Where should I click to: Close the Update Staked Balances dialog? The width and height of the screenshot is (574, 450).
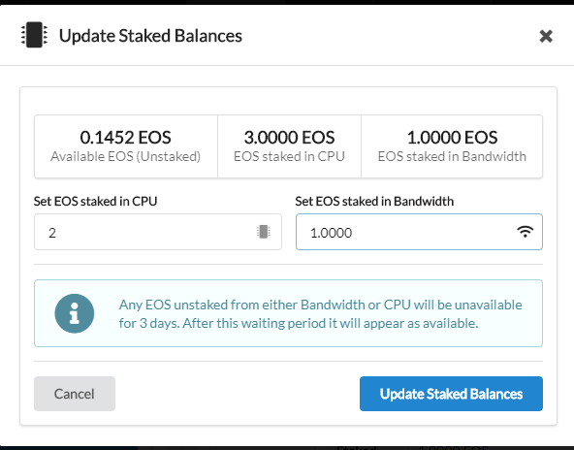pyautogui.click(x=546, y=36)
